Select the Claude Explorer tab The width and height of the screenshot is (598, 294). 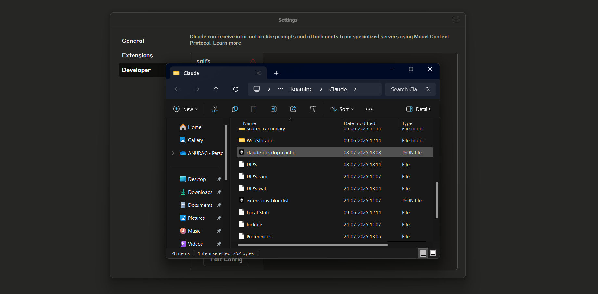(218, 73)
